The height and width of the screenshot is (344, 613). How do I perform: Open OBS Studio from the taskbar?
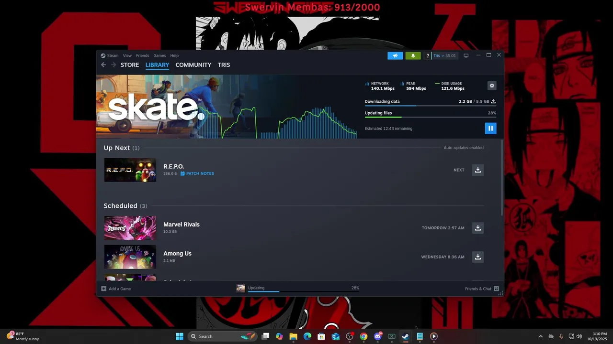[x=350, y=336]
